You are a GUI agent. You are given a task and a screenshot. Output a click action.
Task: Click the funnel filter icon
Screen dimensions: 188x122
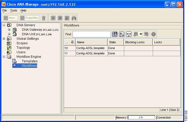(129, 34)
